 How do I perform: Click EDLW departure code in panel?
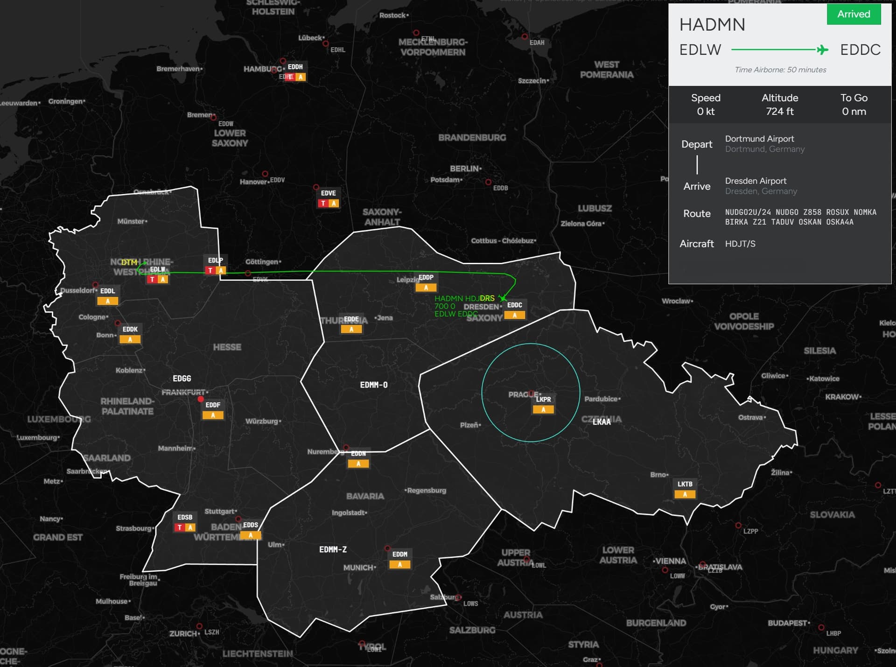pyautogui.click(x=700, y=50)
